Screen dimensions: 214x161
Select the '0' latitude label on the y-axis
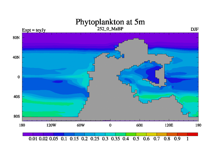pos(19,77)
